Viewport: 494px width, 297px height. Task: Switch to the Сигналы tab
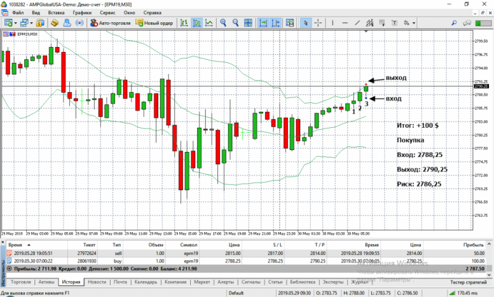pos(251,282)
